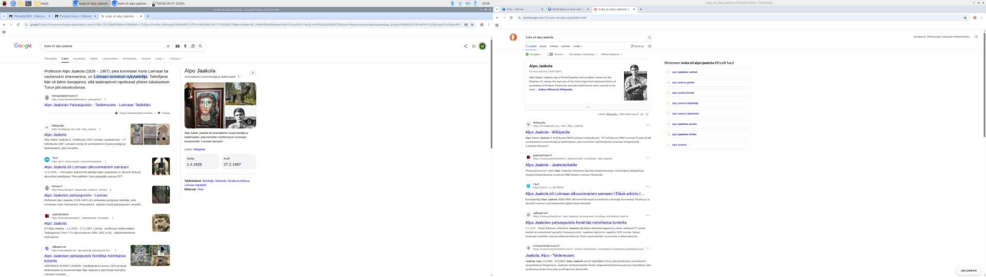Open DuckDuckGo search settings gear
The image size is (986, 277).
tap(650, 46)
